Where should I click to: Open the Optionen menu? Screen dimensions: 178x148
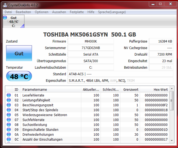tap(42, 12)
